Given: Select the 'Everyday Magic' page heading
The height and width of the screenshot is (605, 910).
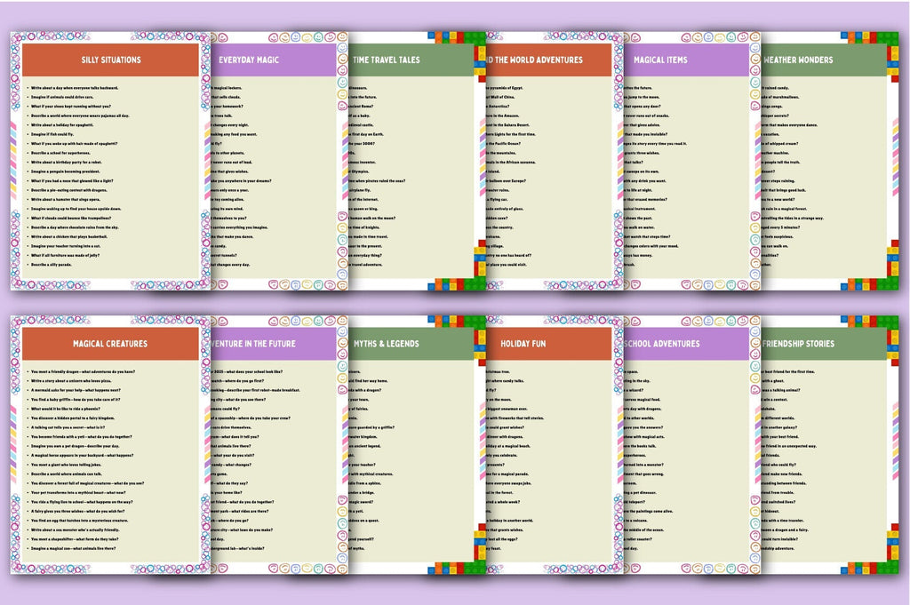Looking at the screenshot, I should (x=249, y=60).
